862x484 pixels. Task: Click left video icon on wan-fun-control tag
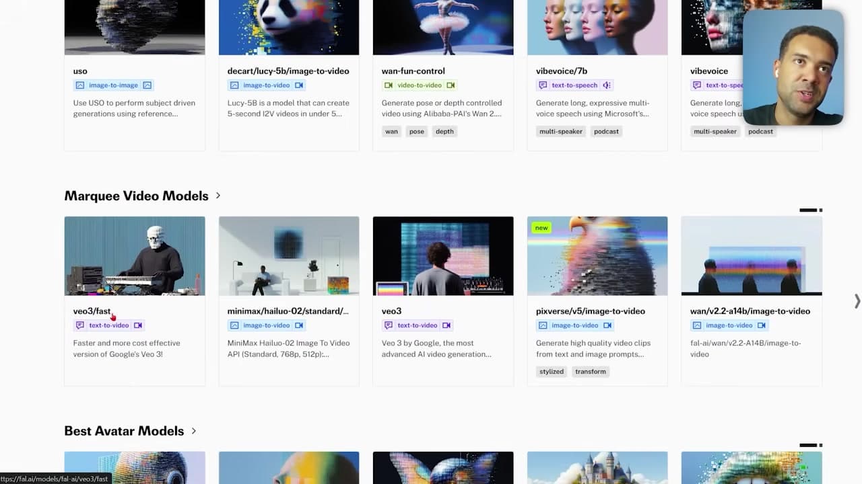coord(389,85)
